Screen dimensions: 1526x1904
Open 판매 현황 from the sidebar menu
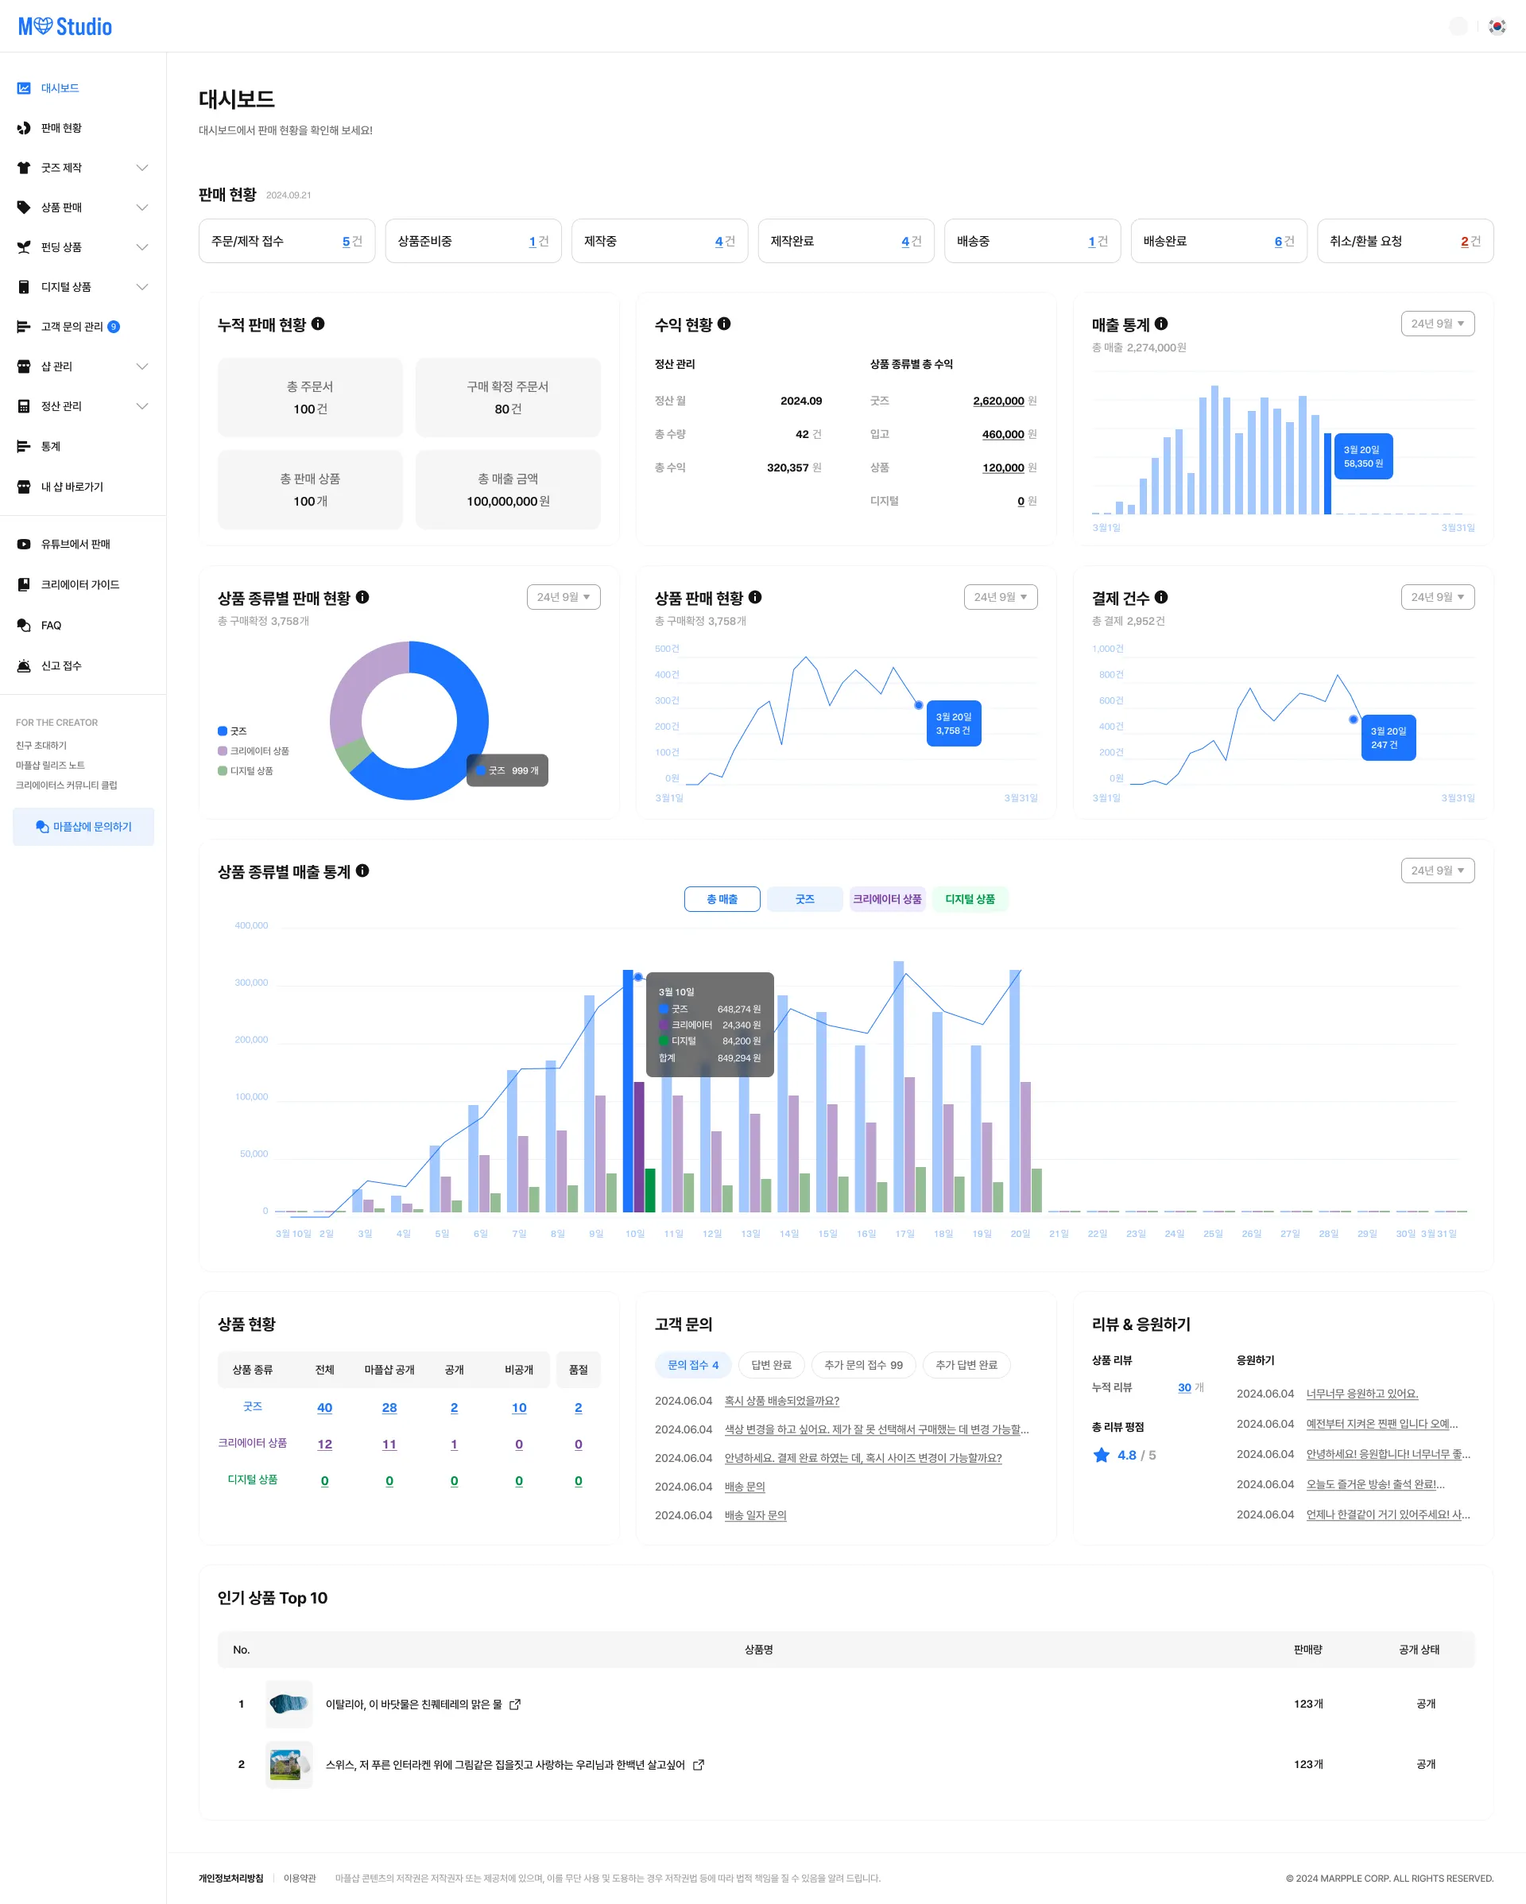[x=61, y=128]
